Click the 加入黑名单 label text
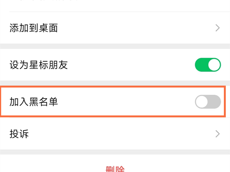The width and height of the screenshot is (230, 172). pyautogui.click(x=34, y=102)
